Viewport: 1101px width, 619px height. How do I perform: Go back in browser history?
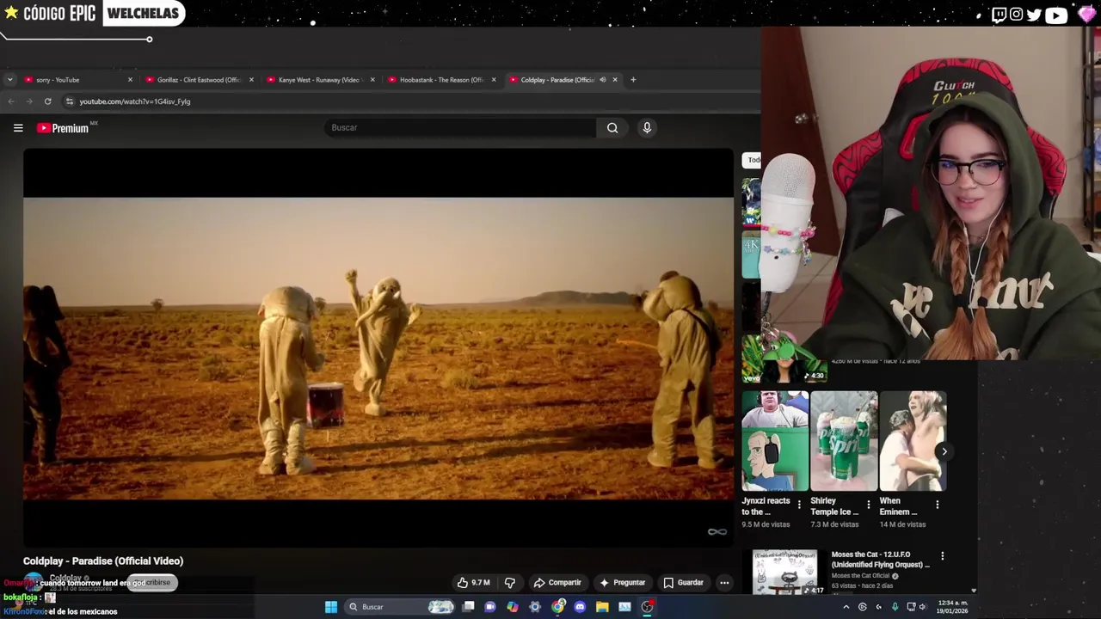[11, 101]
